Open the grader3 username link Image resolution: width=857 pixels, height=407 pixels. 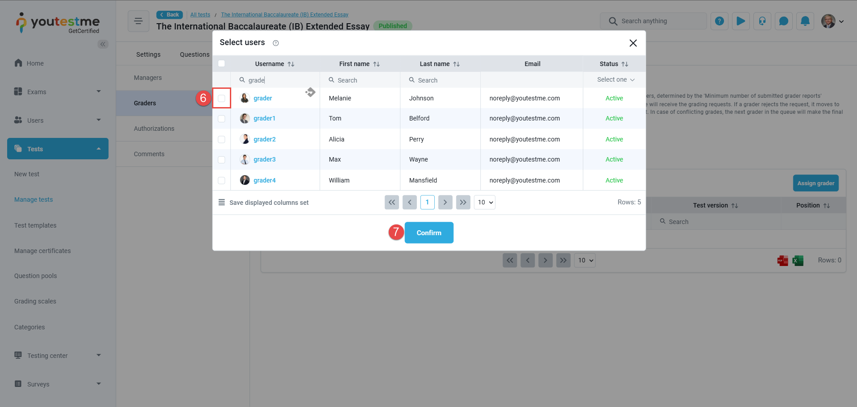click(264, 159)
